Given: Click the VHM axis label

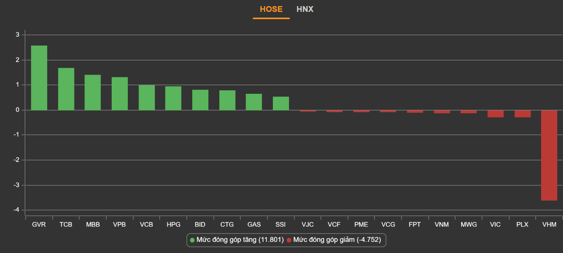Looking at the screenshot, I should tap(549, 225).
